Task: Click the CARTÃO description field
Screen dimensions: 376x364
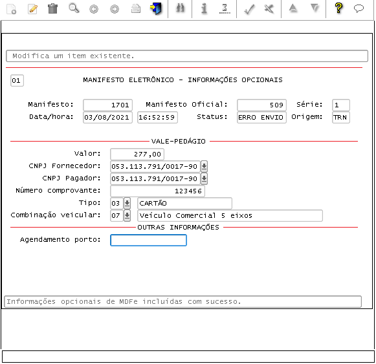Action: pos(184,203)
